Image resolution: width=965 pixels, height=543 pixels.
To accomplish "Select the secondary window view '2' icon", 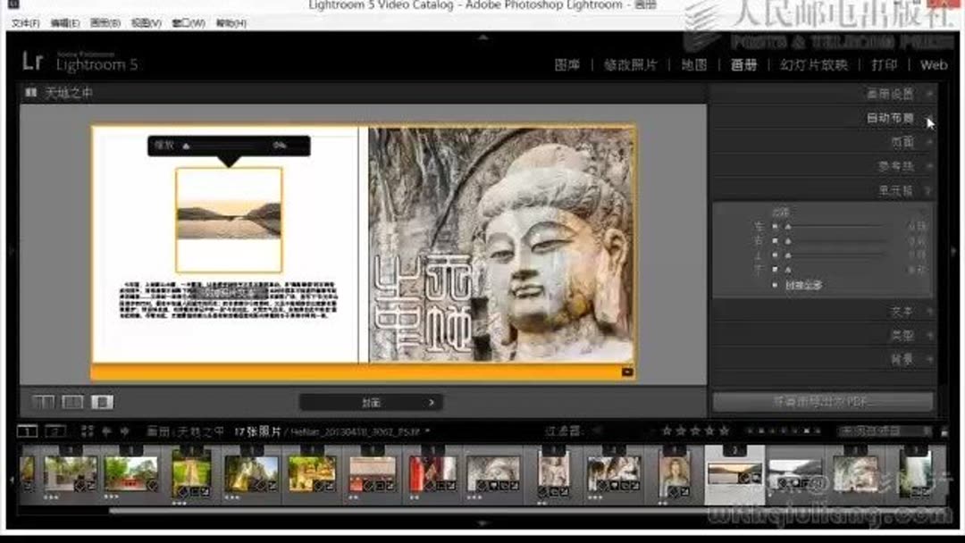I will coord(54,431).
